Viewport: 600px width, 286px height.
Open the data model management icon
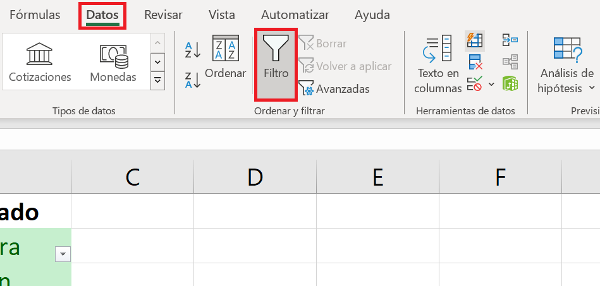[510, 83]
